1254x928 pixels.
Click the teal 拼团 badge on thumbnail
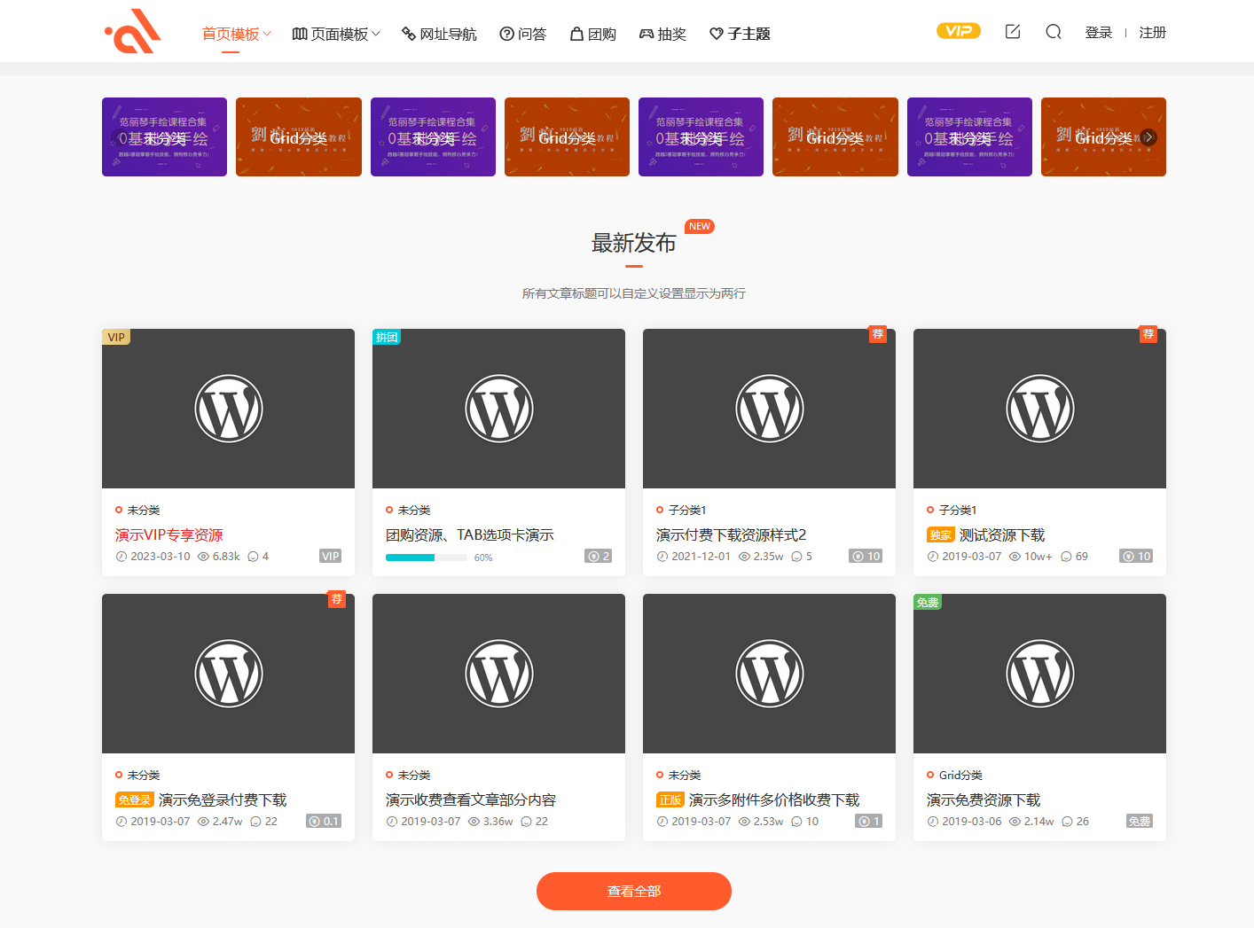click(387, 337)
